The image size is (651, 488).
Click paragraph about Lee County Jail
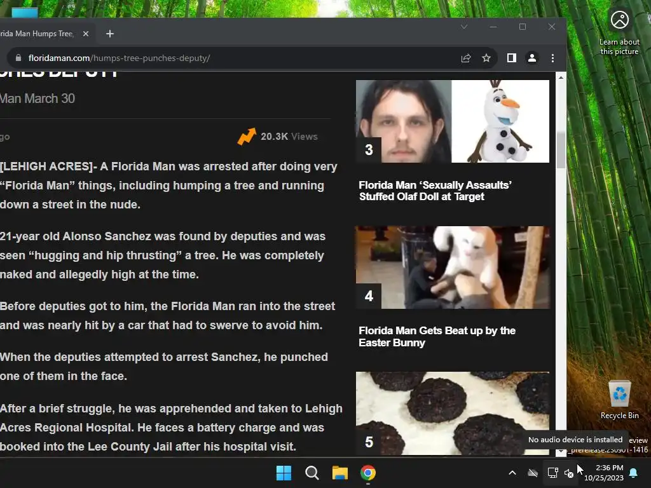[171, 428]
